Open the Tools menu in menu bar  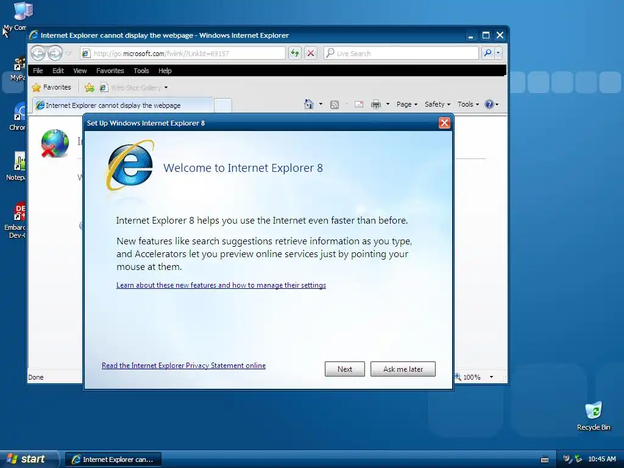point(141,71)
